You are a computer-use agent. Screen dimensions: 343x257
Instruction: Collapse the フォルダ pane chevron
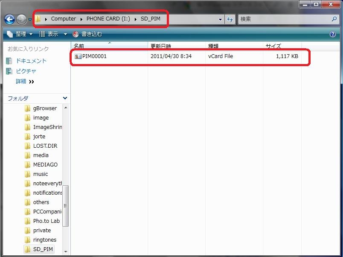65,98
